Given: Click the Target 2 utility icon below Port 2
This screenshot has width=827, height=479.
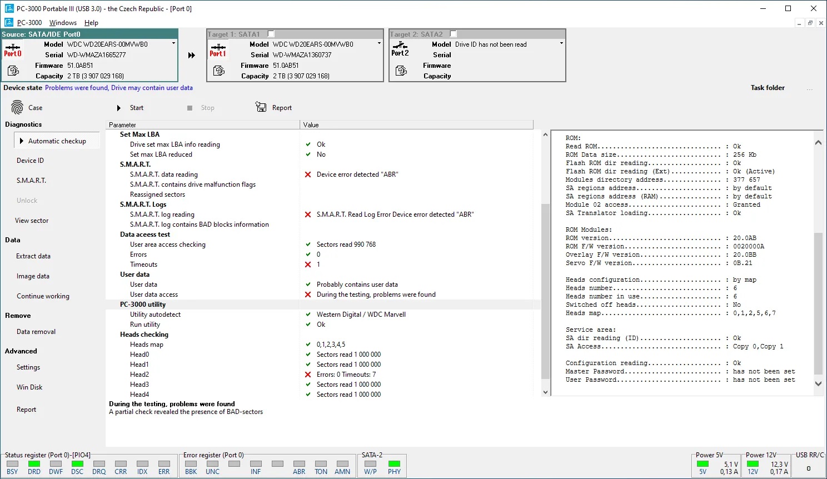Looking at the screenshot, I should 401,71.
